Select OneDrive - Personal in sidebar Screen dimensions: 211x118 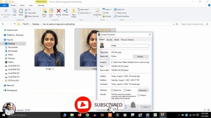click(15, 35)
